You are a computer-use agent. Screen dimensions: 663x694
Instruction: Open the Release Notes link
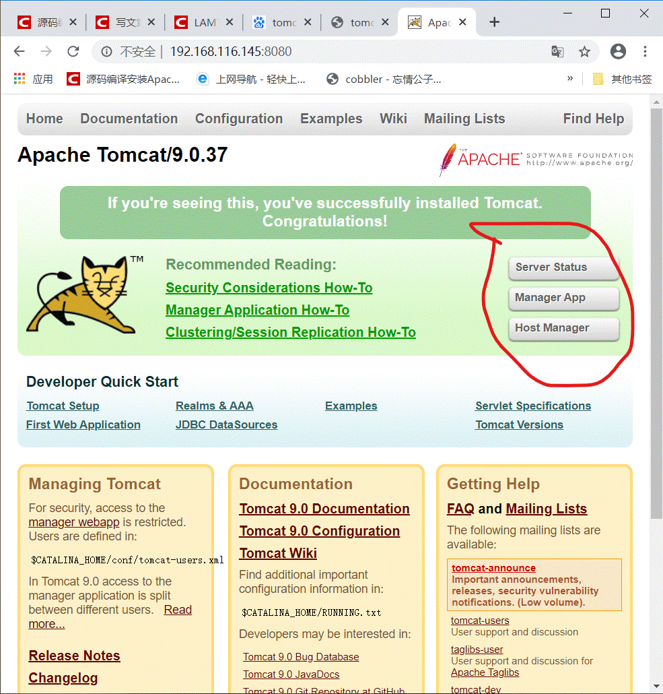[x=74, y=656]
